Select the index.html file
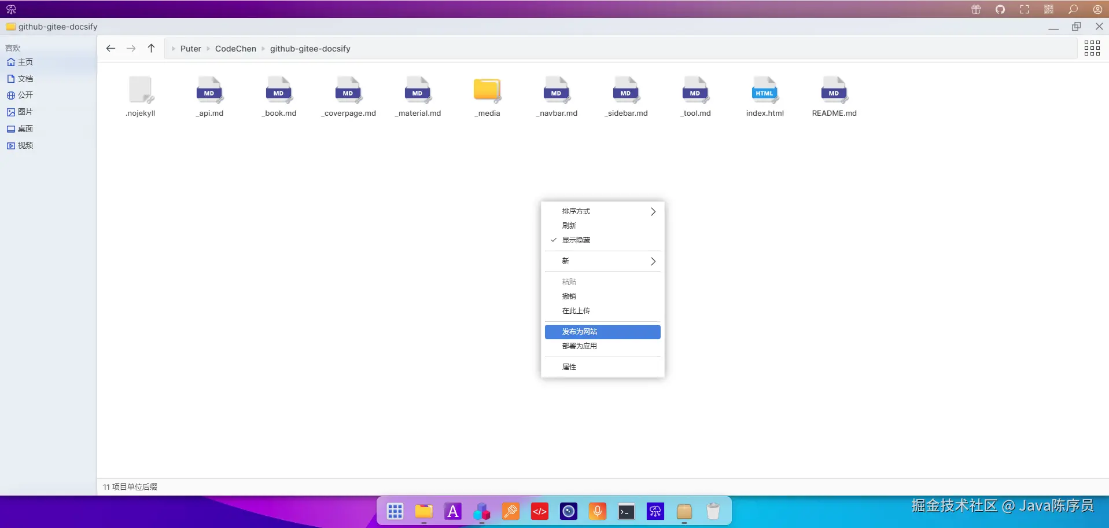Image resolution: width=1109 pixels, height=528 pixels. 765,97
